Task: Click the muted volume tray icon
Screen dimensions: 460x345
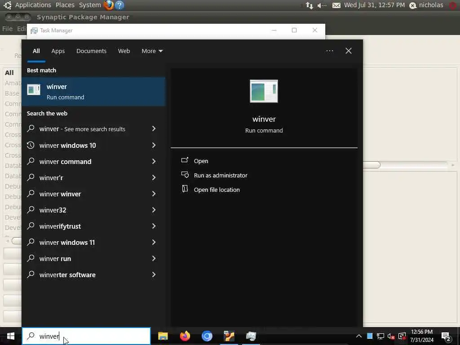Action: tap(391, 336)
